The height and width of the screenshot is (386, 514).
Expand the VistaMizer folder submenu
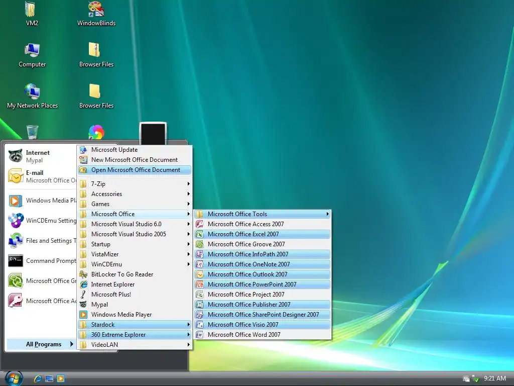click(x=135, y=254)
